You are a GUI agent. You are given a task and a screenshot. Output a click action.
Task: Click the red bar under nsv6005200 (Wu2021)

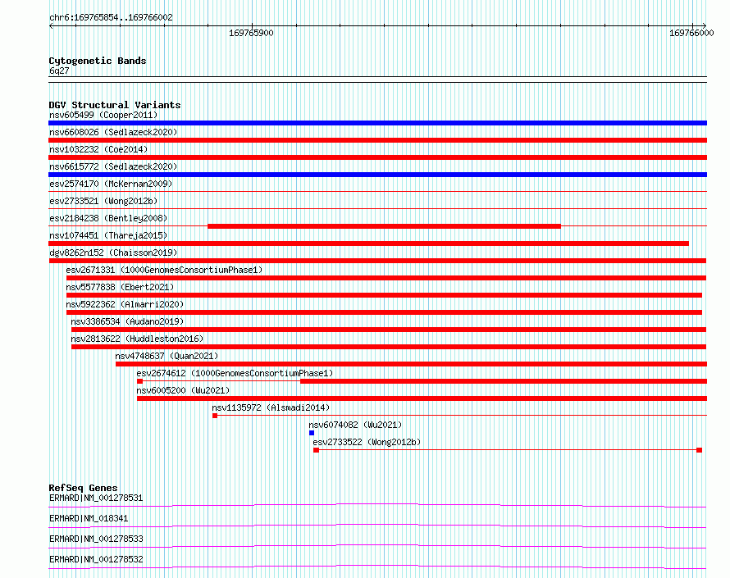coord(422,398)
